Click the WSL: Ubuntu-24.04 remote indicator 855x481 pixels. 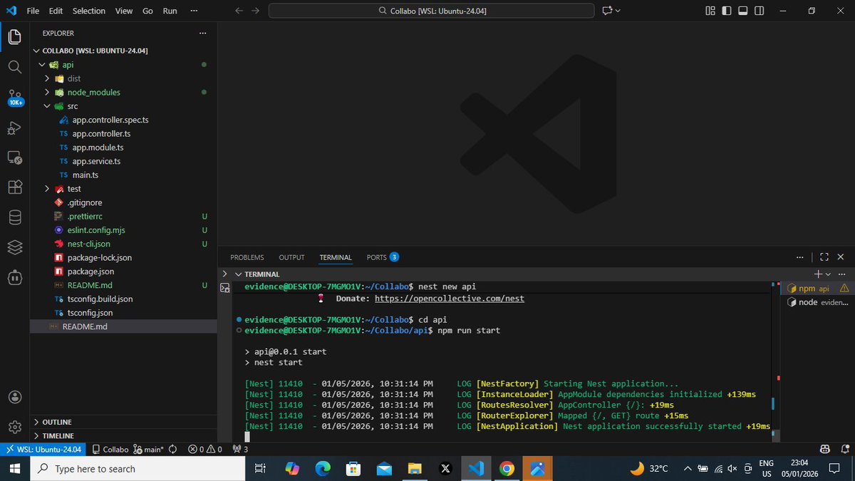[43, 450]
